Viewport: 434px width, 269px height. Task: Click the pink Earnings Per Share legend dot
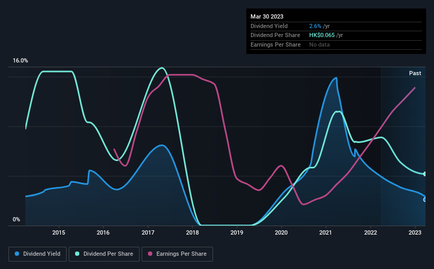pos(150,254)
